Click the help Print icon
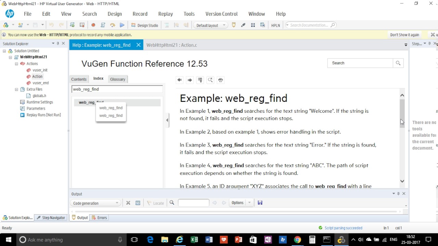Viewport: 438px width, 246px height. click(x=221, y=80)
